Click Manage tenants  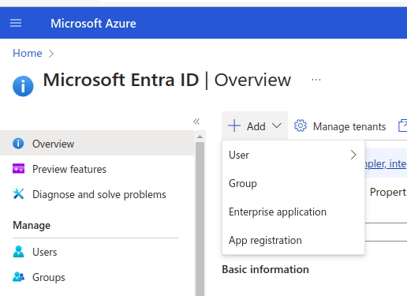pos(340,126)
